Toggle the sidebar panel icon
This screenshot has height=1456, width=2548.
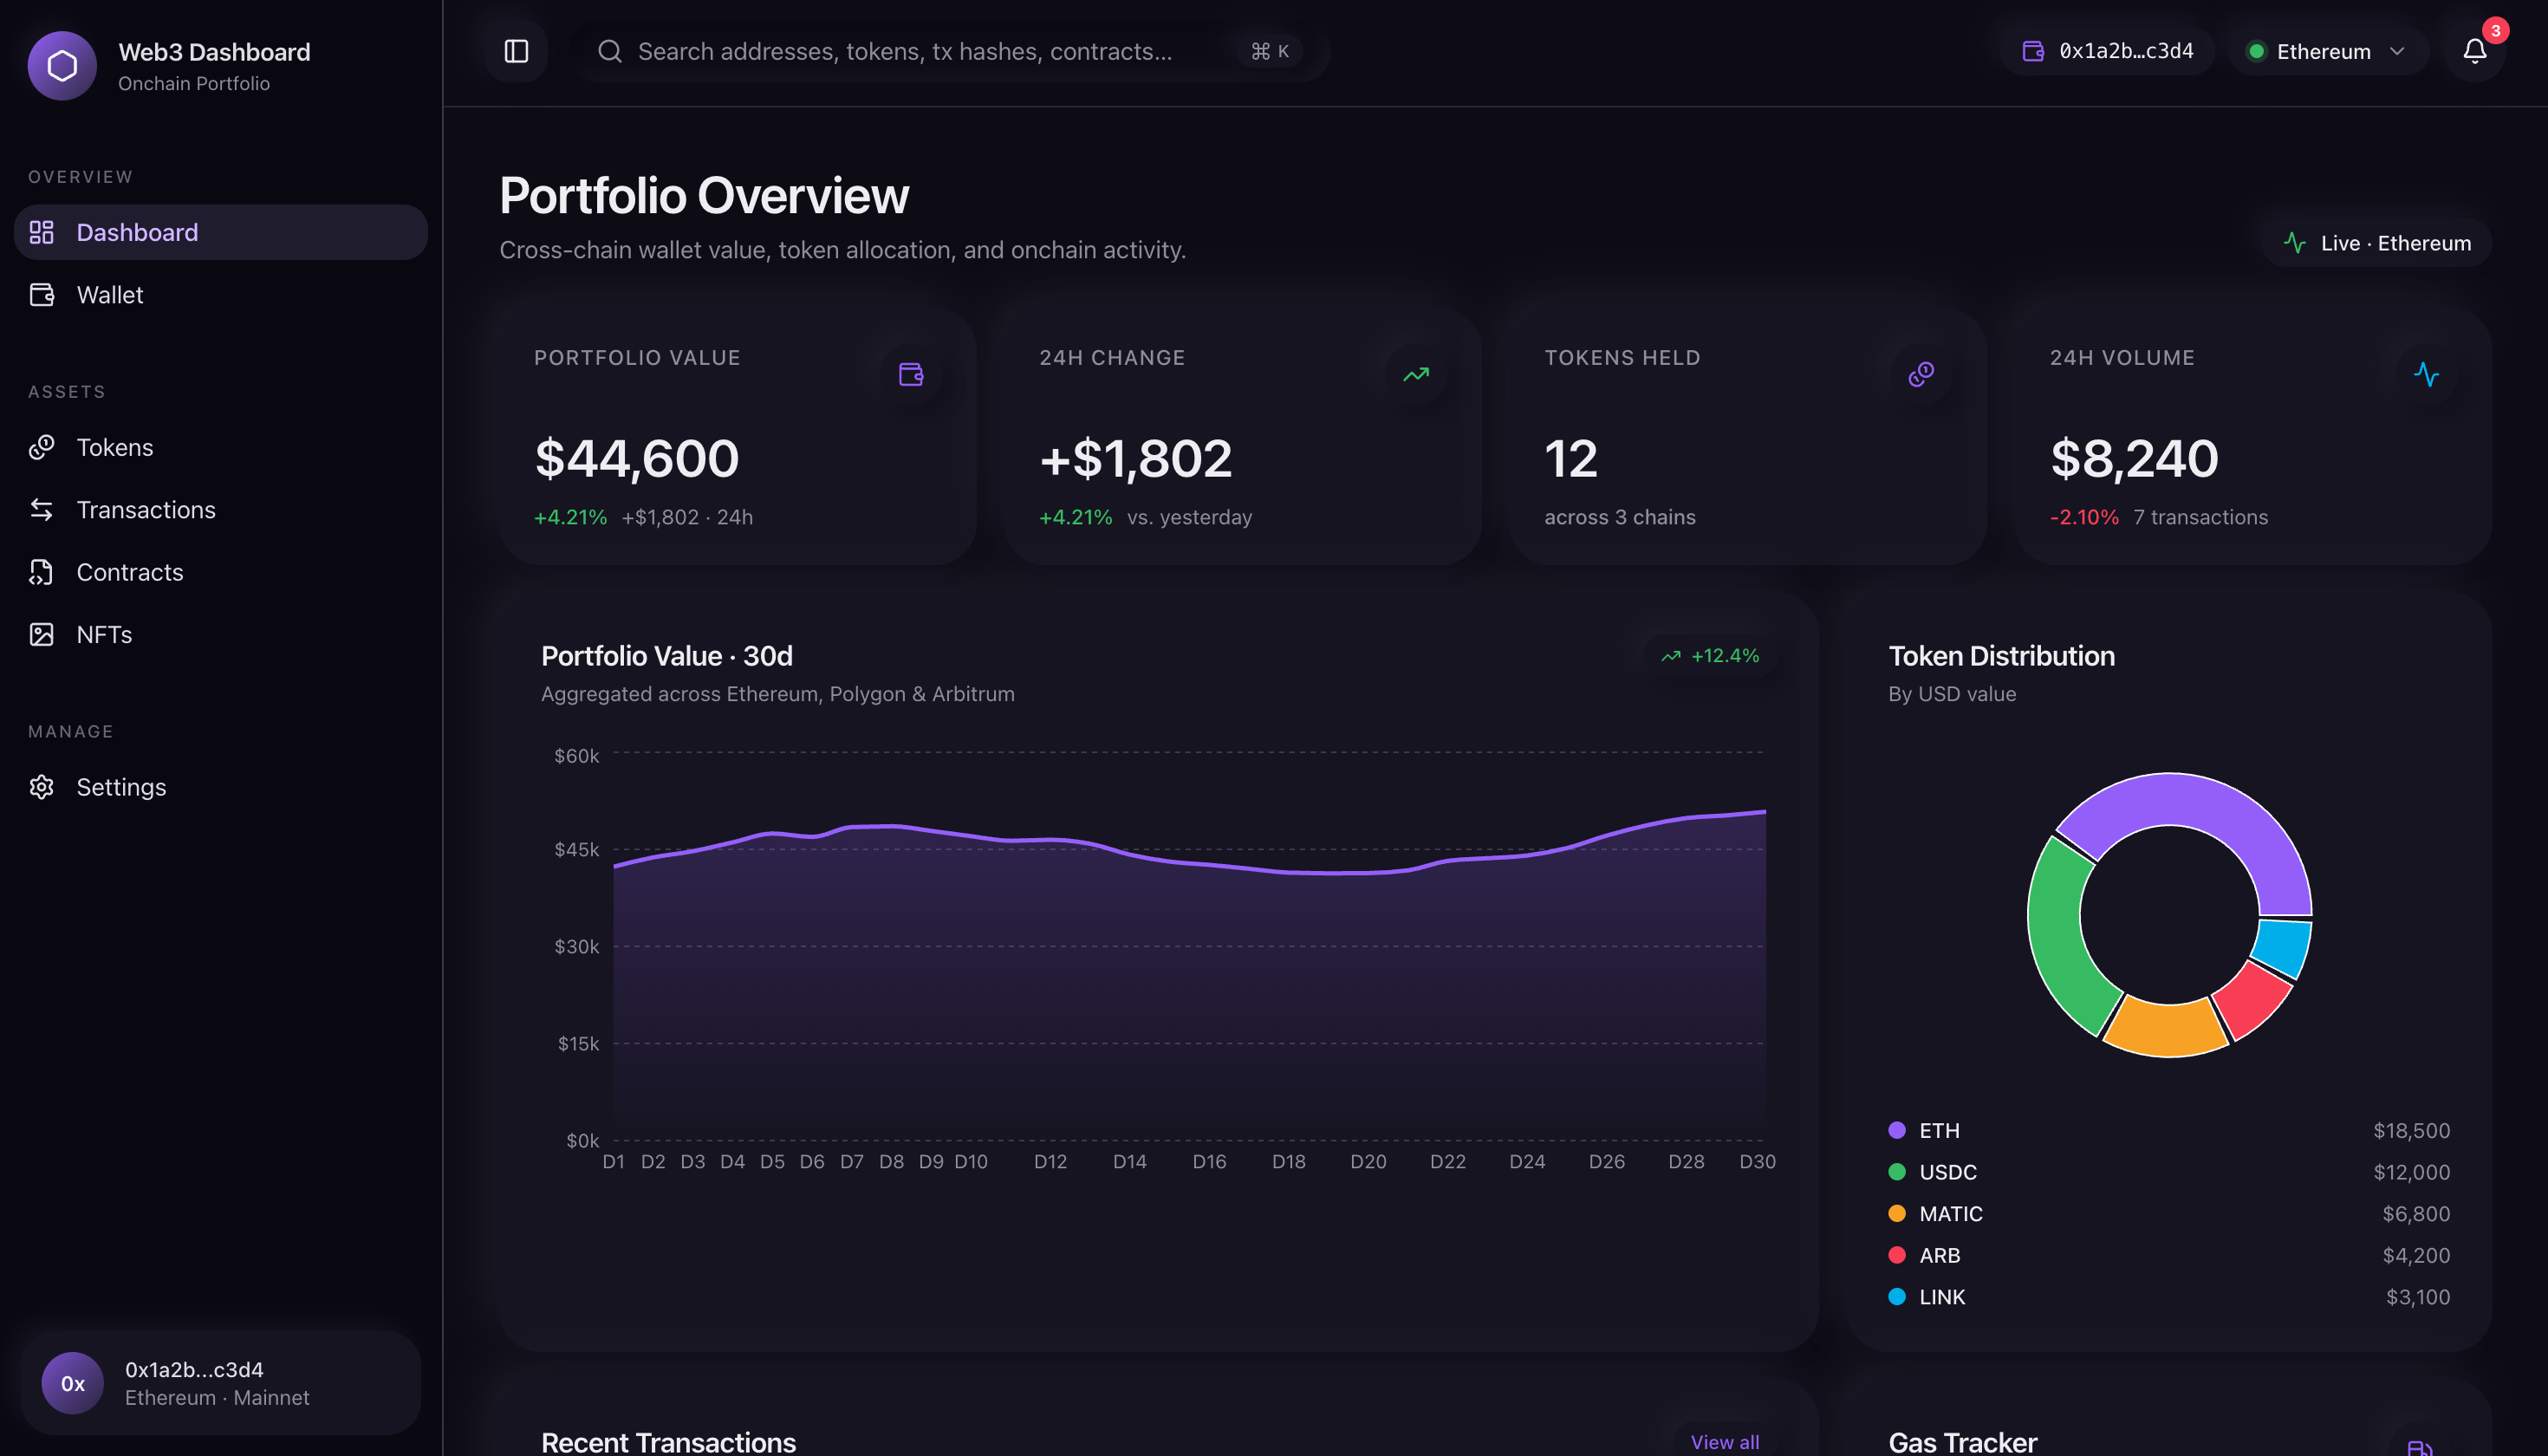[x=516, y=51]
